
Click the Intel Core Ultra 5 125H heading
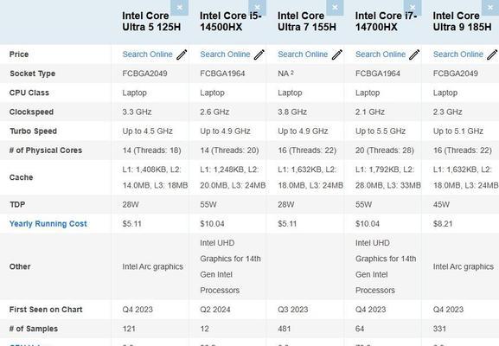click(x=151, y=22)
